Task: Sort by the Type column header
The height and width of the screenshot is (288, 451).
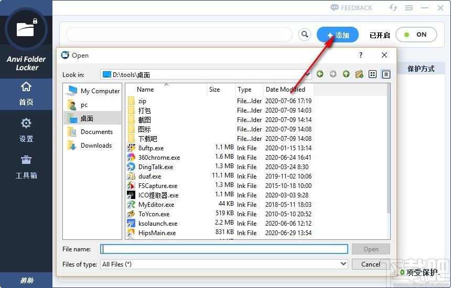Action: [249, 90]
